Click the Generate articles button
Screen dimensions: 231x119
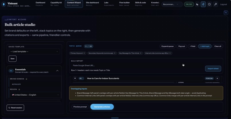tap(102, 107)
